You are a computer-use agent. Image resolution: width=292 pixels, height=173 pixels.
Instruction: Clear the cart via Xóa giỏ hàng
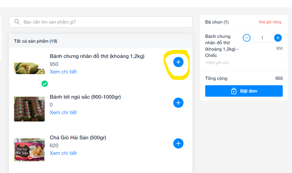click(270, 22)
